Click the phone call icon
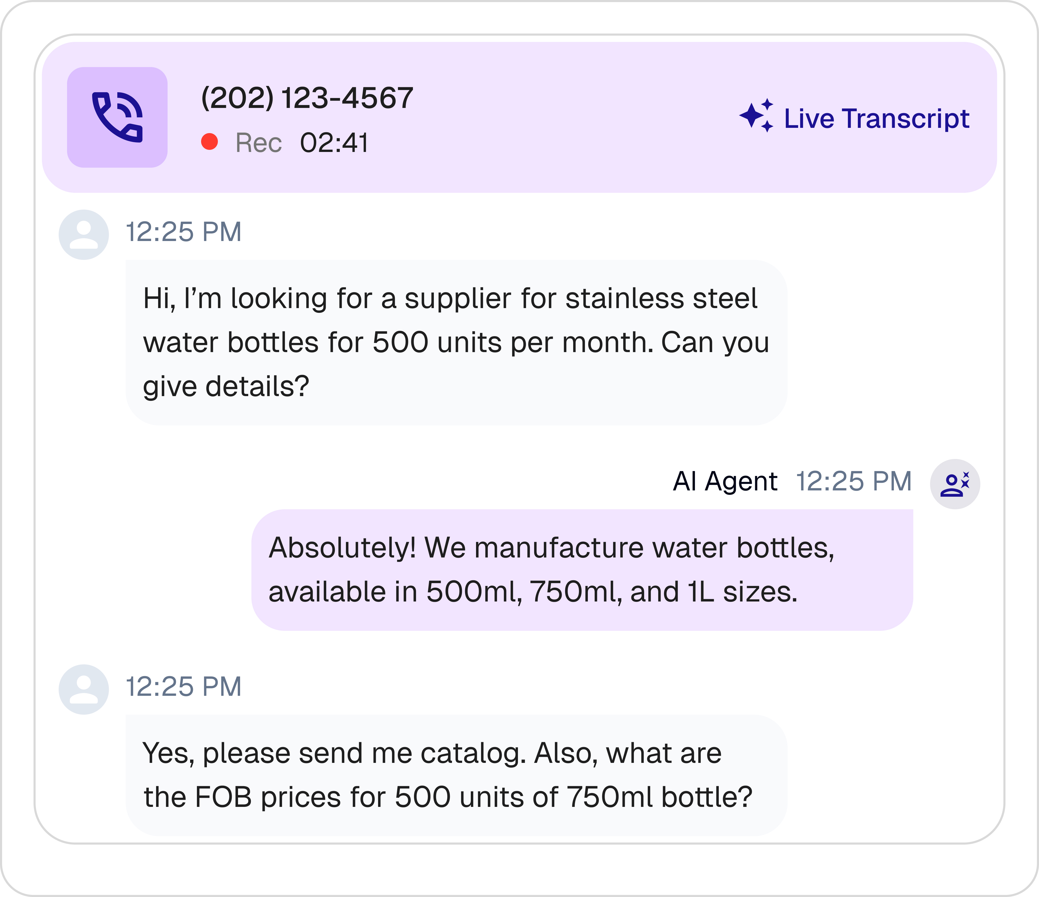 coord(117,117)
